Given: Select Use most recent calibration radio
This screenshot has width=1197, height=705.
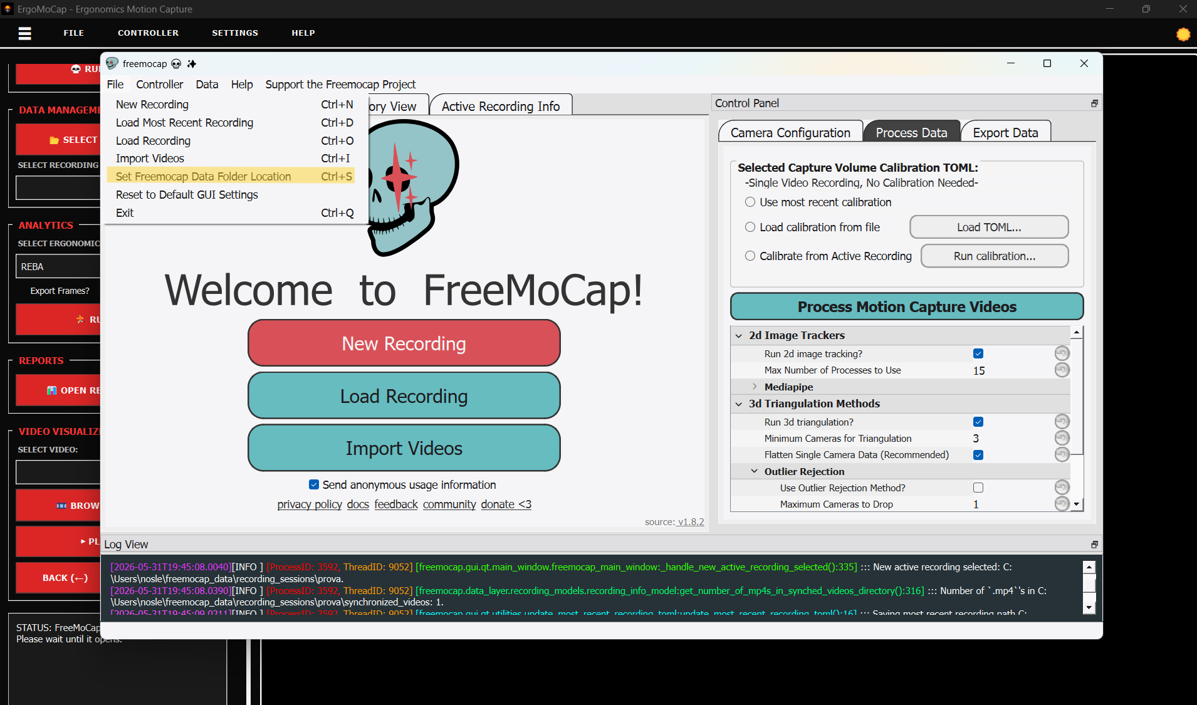Looking at the screenshot, I should (750, 202).
